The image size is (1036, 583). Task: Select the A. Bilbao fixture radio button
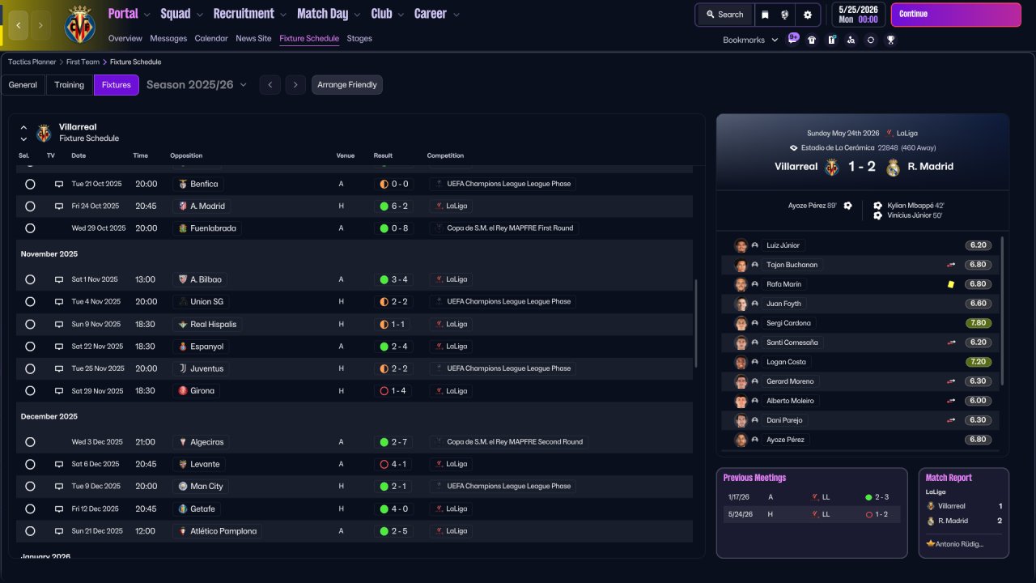coord(30,279)
